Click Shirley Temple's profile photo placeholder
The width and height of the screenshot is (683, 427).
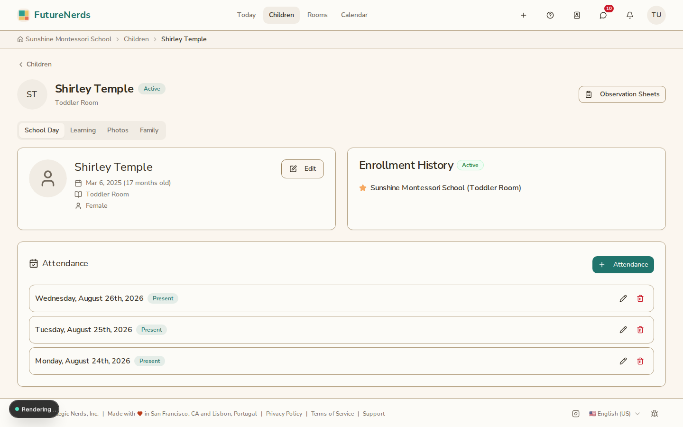(x=48, y=178)
